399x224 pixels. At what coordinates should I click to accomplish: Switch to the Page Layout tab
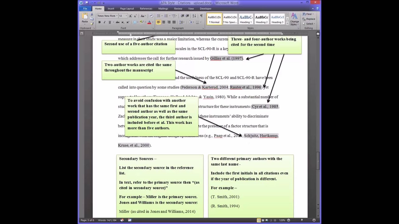(x=127, y=9)
